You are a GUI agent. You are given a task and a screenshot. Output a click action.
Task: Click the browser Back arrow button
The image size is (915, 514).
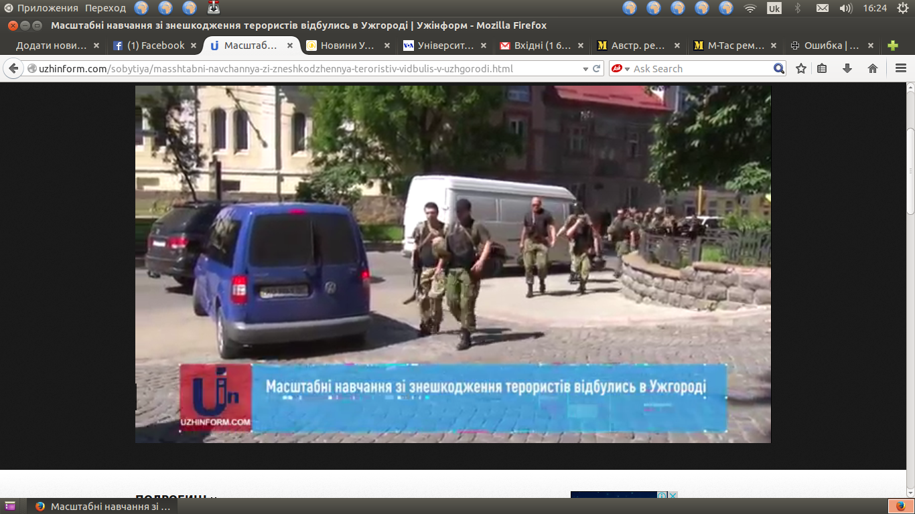click(x=13, y=69)
